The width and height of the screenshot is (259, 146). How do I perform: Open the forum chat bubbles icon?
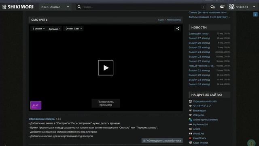pos(212,7)
